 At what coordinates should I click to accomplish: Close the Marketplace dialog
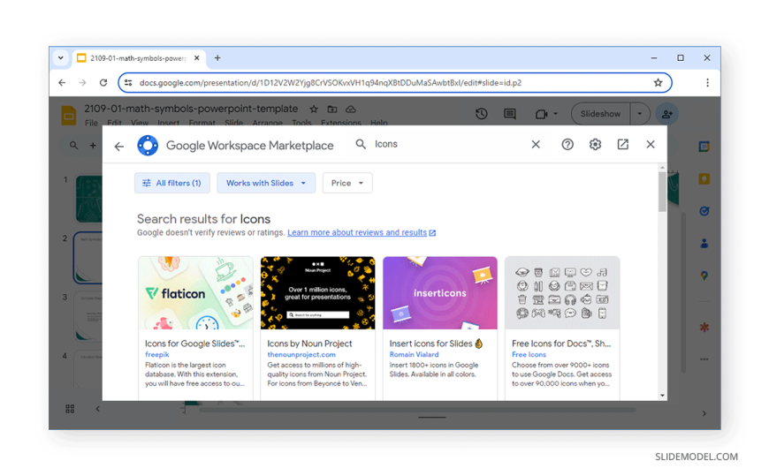pyautogui.click(x=651, y=144)
